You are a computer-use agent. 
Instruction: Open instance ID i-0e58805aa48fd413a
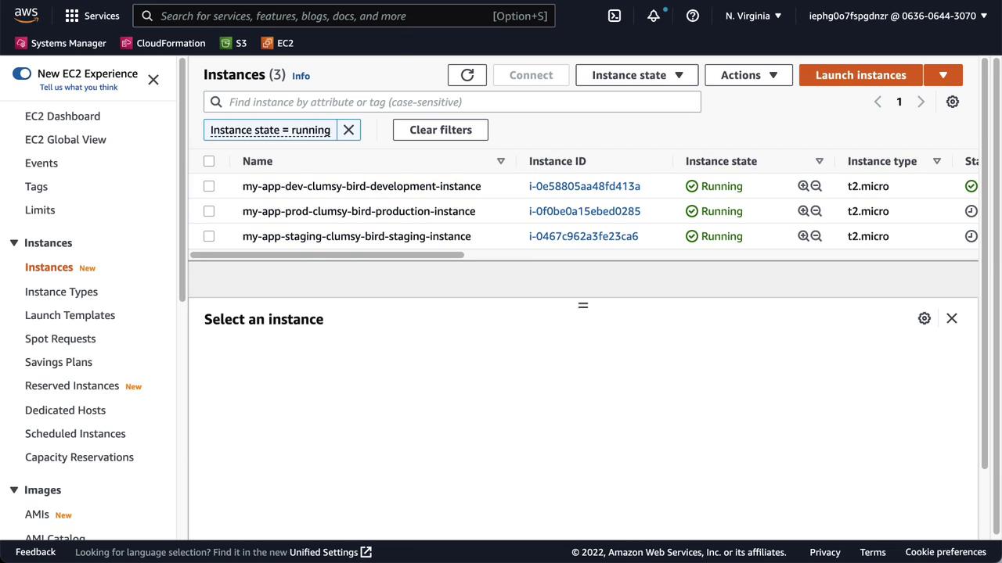point(585,186)
